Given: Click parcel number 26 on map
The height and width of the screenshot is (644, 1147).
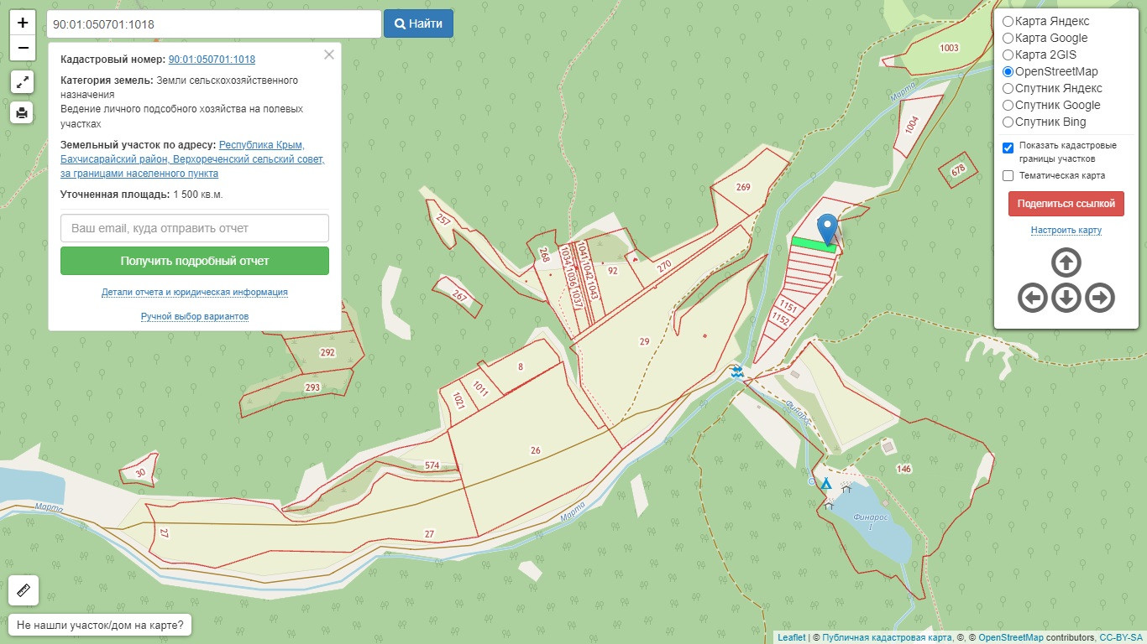Looking at the screenshot, I should (x=536, y=450).
